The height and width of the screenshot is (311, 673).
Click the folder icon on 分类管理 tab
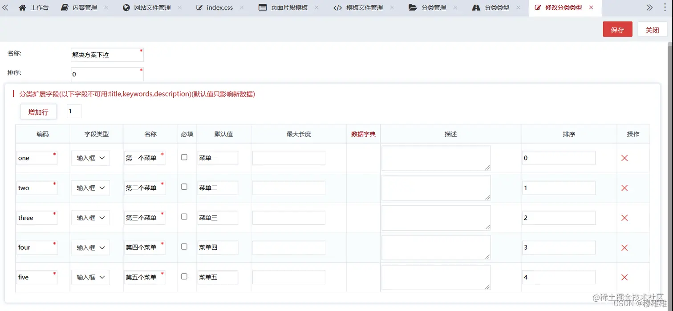412,8
